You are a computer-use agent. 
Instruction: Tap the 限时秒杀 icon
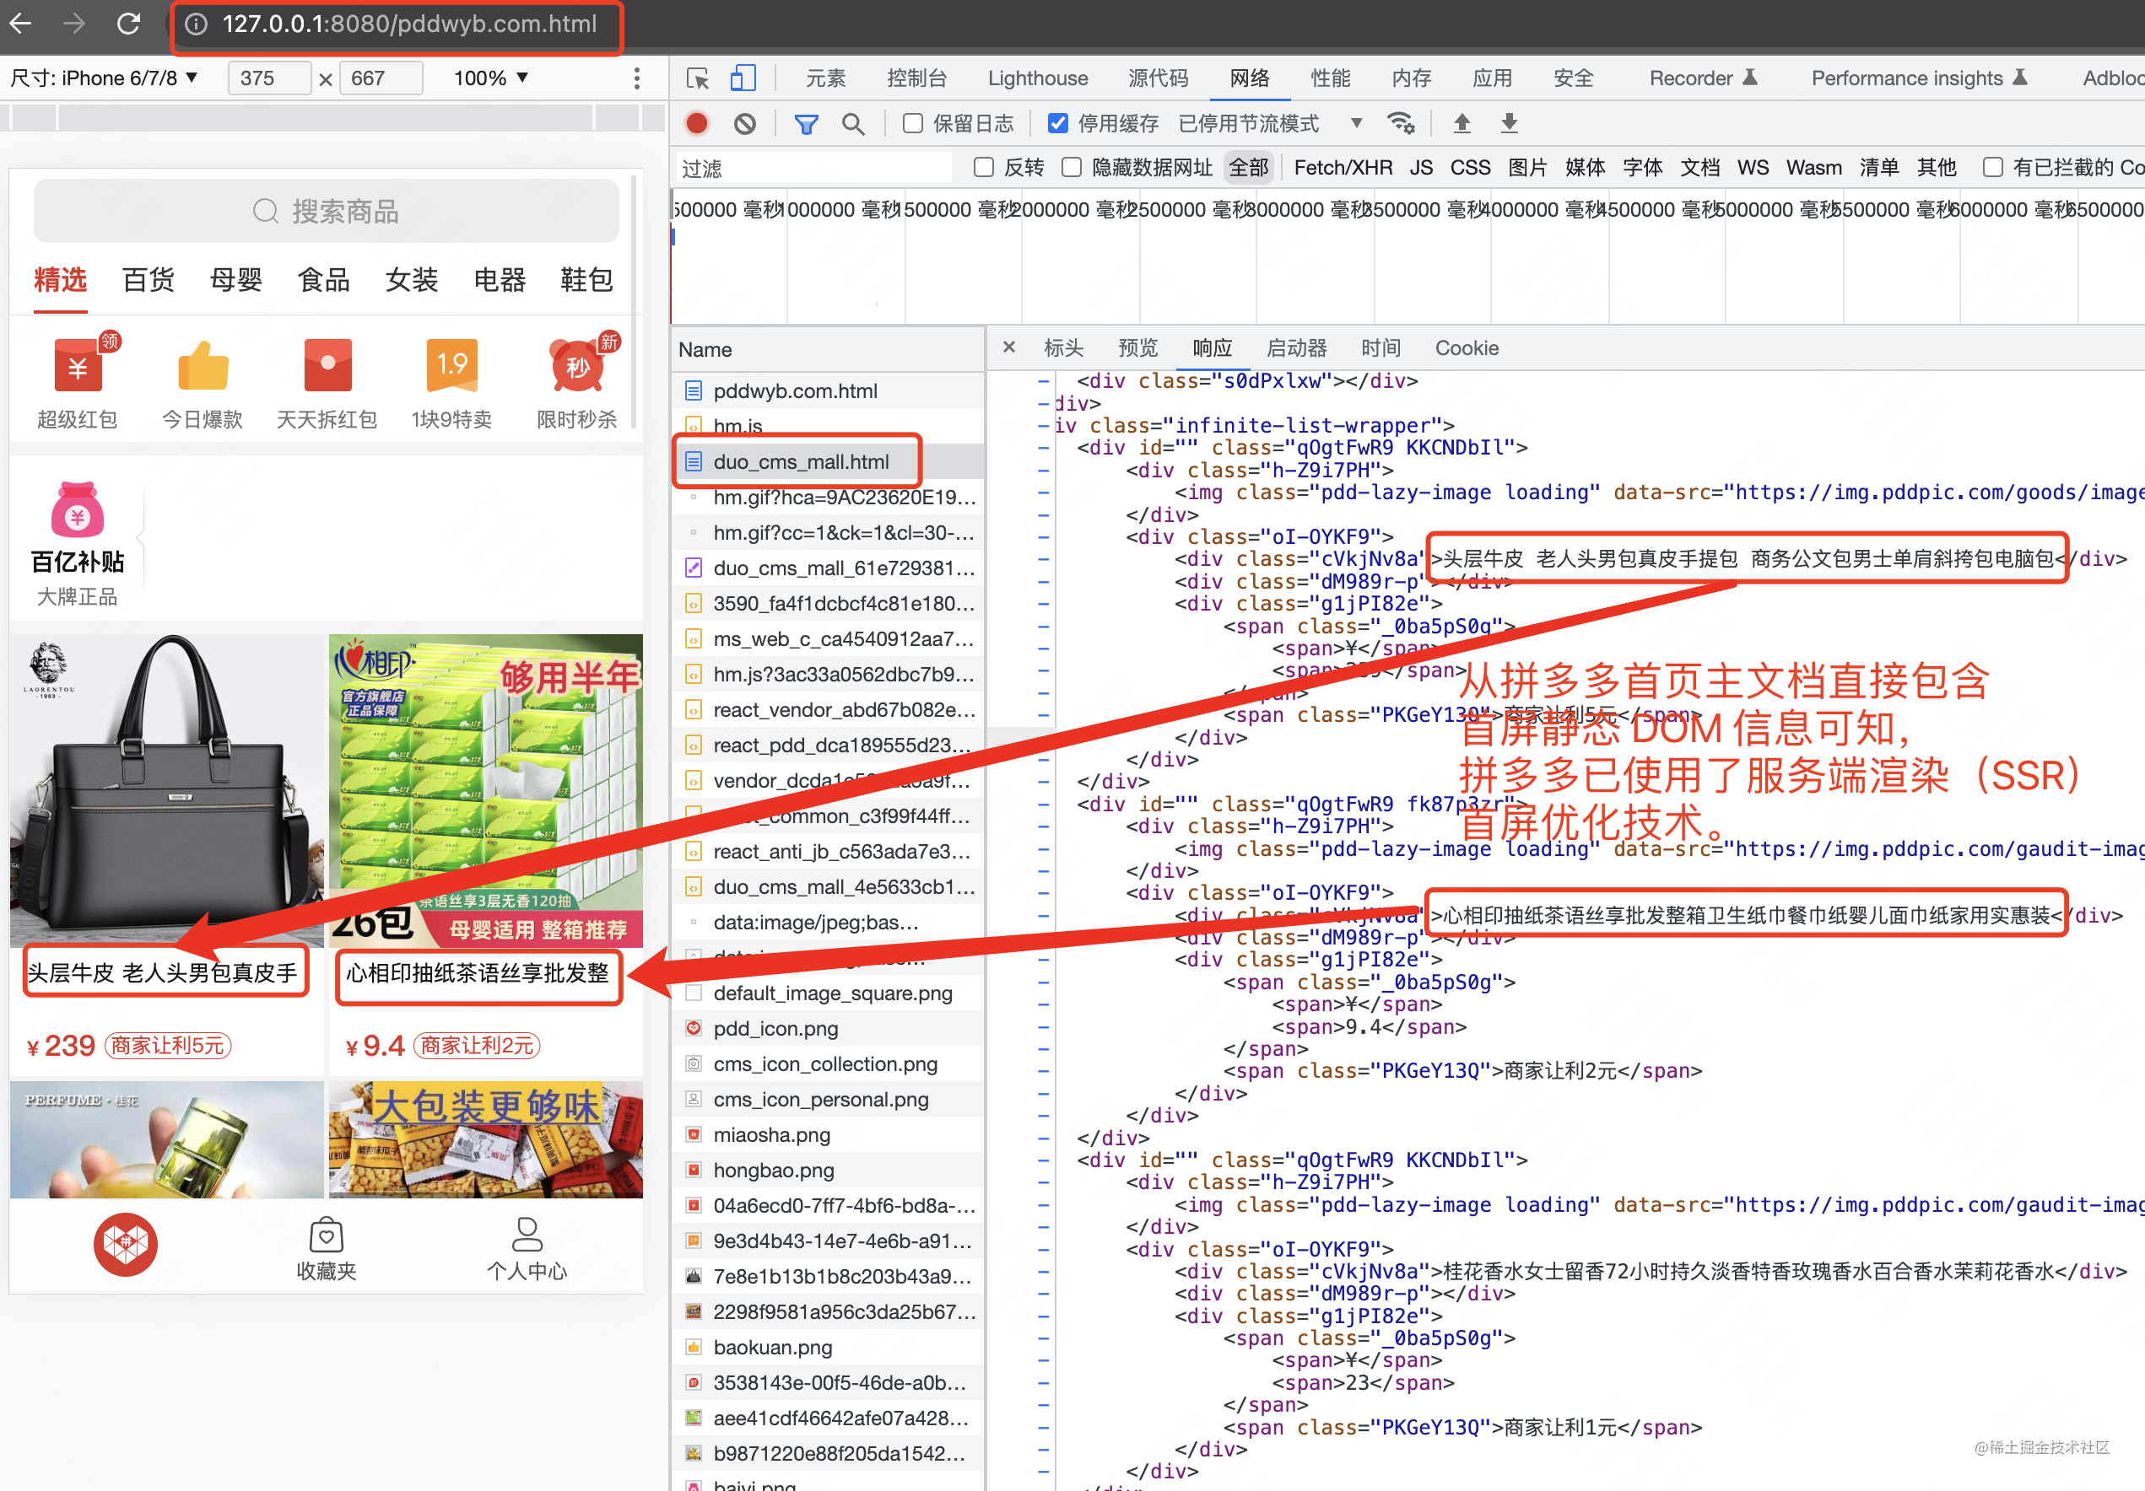pos(577,366)
